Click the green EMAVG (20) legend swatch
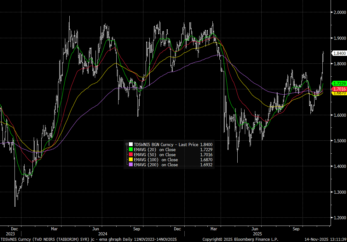The height and width of the screenshot is (242, 347). [131, 150]
